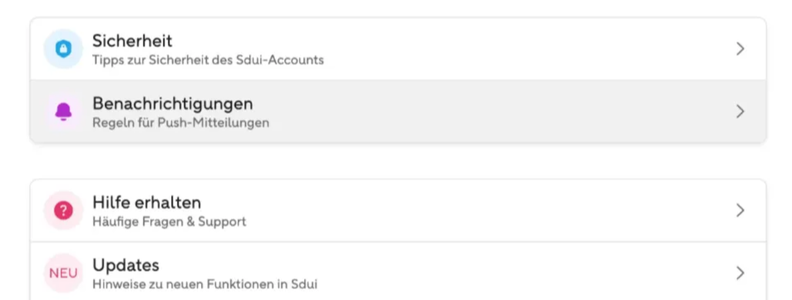Open Benachrichtigungen using its chevron arrow
The height and width of the screenshot is (300, 792).
click(x=740, y=111)
